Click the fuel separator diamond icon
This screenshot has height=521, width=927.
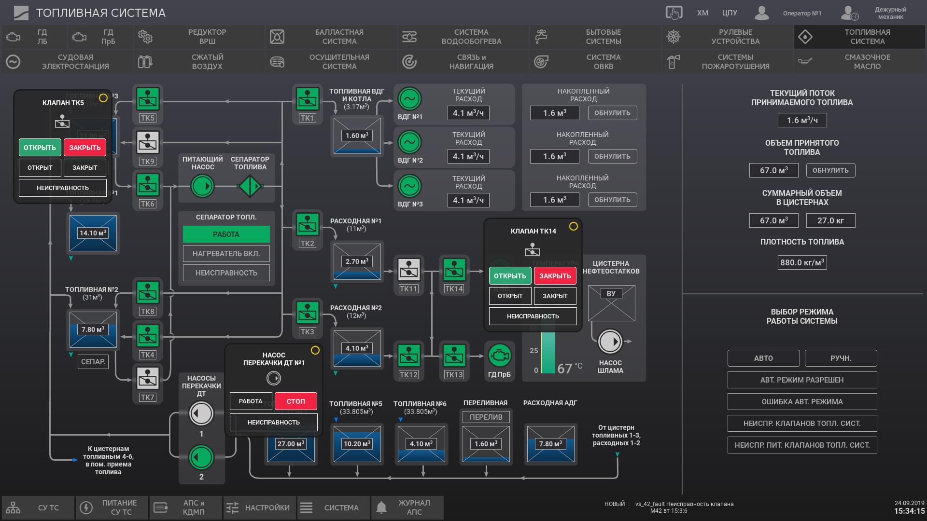(x=250, y=186)
